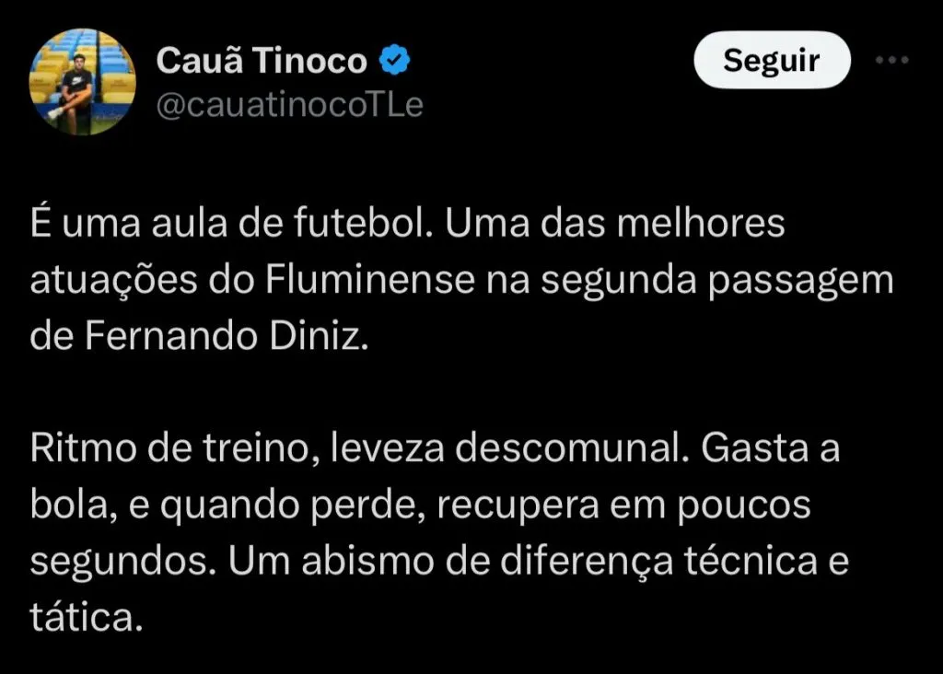
Task: Click the word Fluminense in the tweet
Action: click(x=370, y=280)
